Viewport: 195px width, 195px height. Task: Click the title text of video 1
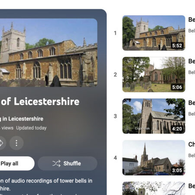pos(192,19)
